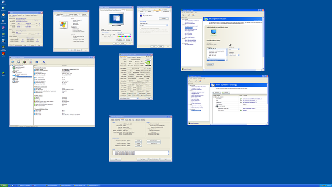This screenshot has height=187, width=332.
Task: Toggle the DirectCompute checkbox in GPU-Z
Action: click(x=138, y=94)
